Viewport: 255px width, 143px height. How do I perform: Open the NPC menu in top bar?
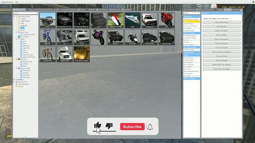click(x=17, y=2)
